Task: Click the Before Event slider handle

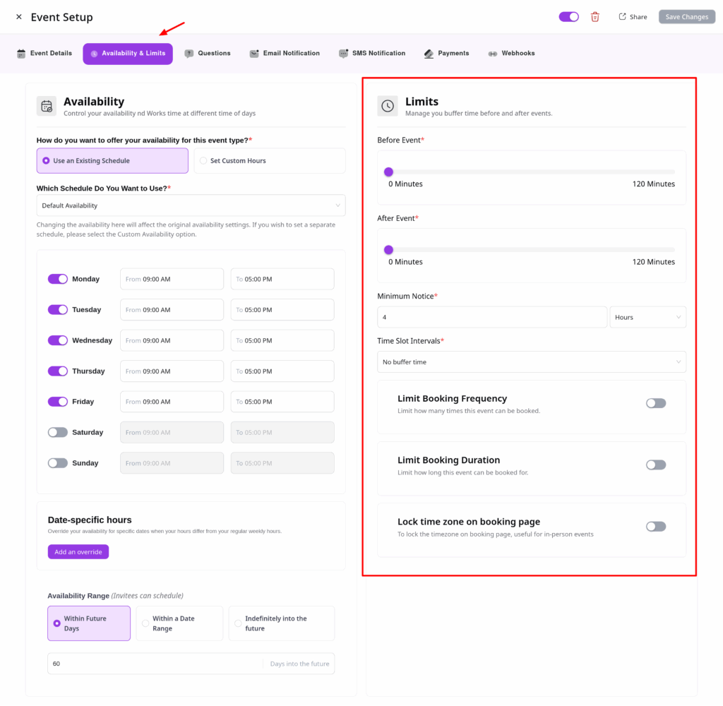Action: 388,172
